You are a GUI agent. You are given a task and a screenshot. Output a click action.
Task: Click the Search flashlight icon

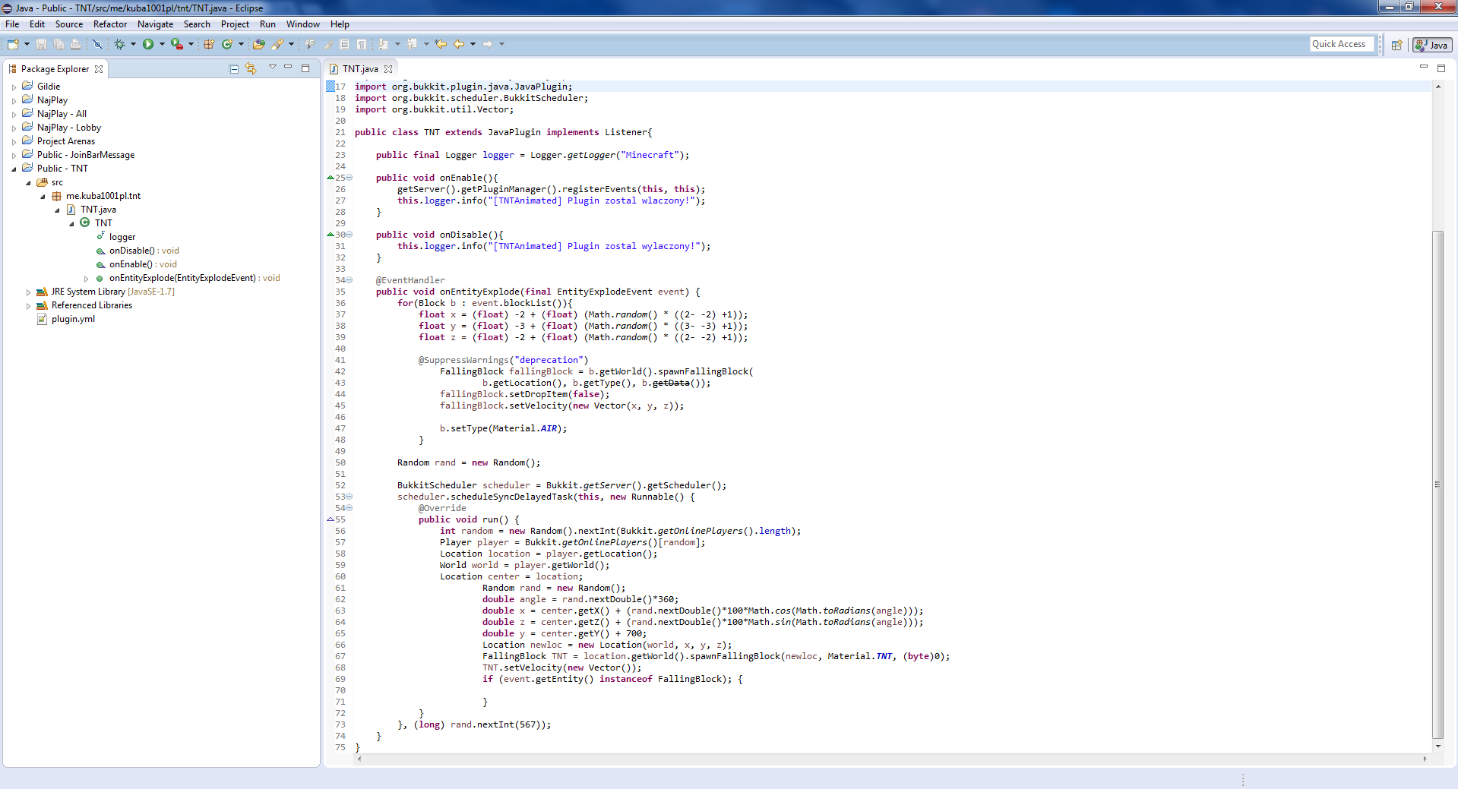[277, 44]
